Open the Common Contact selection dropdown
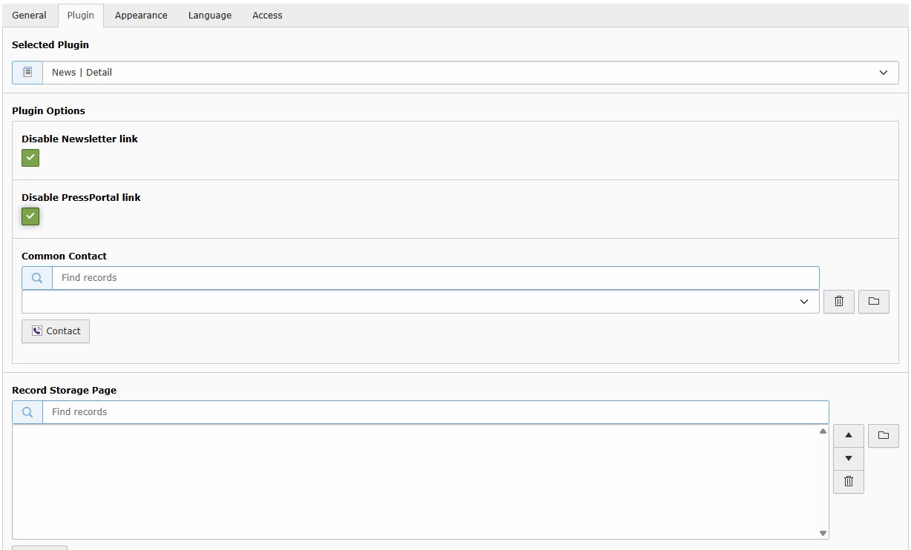The height and width of the screenshot is (550, 911). coord(420,302)
